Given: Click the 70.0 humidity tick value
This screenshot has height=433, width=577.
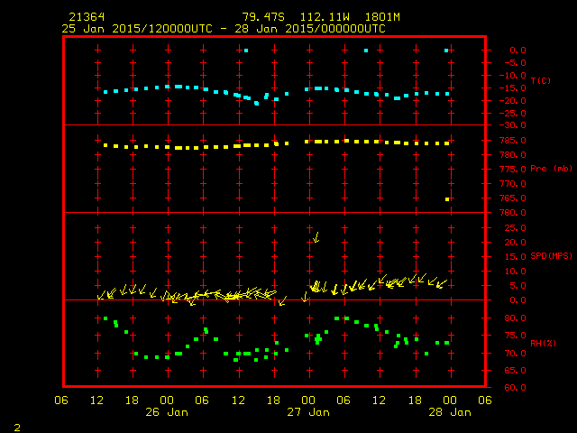Looking at the screenshot, I should [515, 353].
